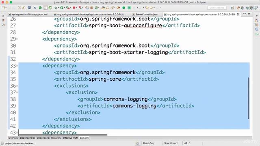Click the blue view icon in right sidebar
This screenshot has height=146, width=260.
tap(257, 29)
